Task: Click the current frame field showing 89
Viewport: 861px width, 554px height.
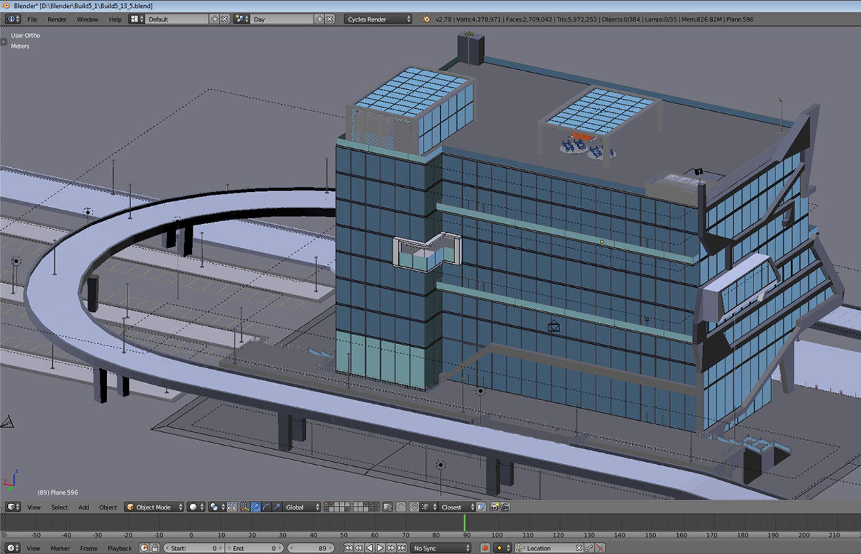Action: click(310, 548)
